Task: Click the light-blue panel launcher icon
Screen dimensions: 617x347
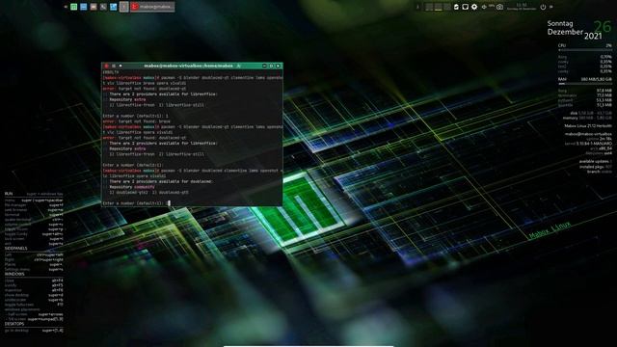Action: [114, 7]
